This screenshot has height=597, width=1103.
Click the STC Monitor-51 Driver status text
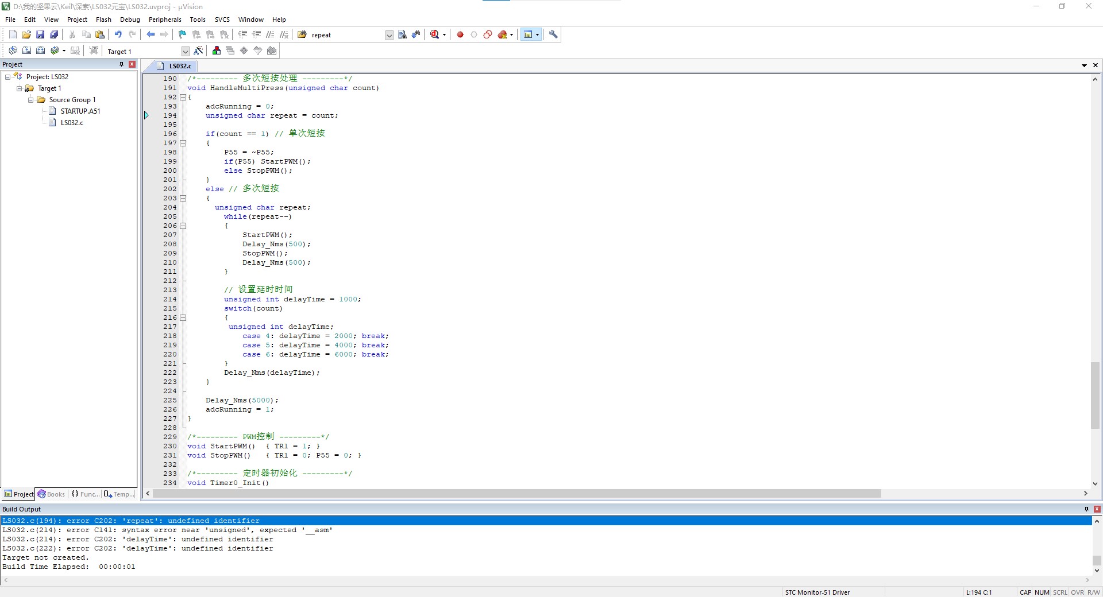817,592
